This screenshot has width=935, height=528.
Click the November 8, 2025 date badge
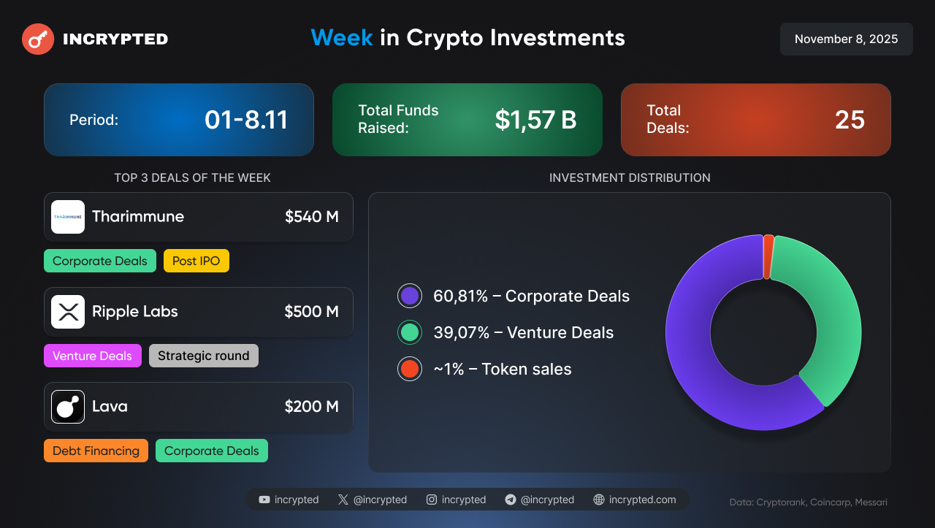[x=846, y=39]
